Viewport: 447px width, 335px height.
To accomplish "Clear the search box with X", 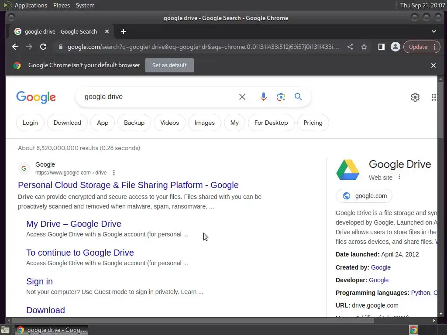I will coord(242,97).
